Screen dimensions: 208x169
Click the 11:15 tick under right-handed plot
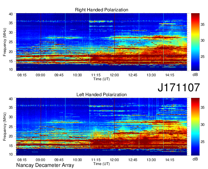click(96, 75)
